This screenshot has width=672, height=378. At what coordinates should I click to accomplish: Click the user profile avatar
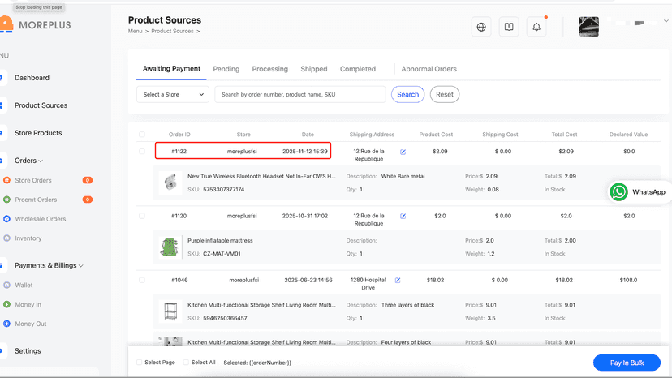tap(589, 27)
